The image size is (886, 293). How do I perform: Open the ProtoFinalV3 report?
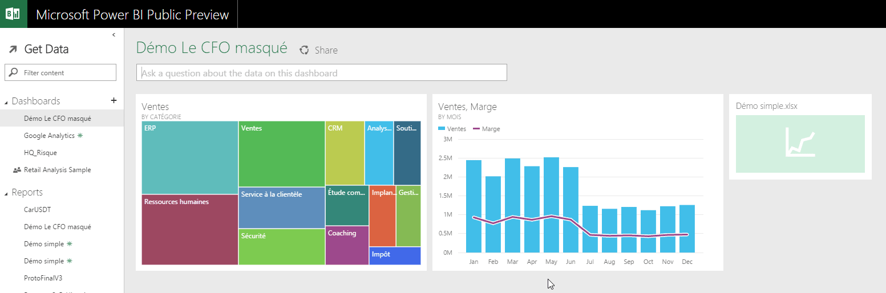click(x=43, y=278)
